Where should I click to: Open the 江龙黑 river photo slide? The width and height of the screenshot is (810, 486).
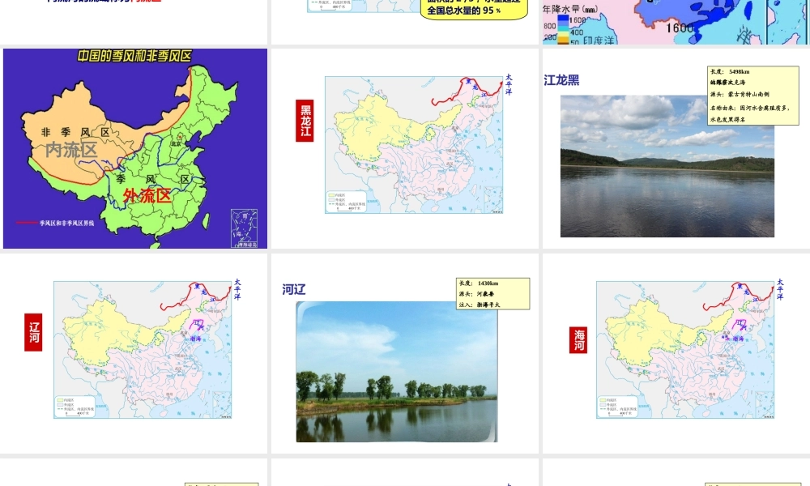pyautogui.click(x=676, y=148)
